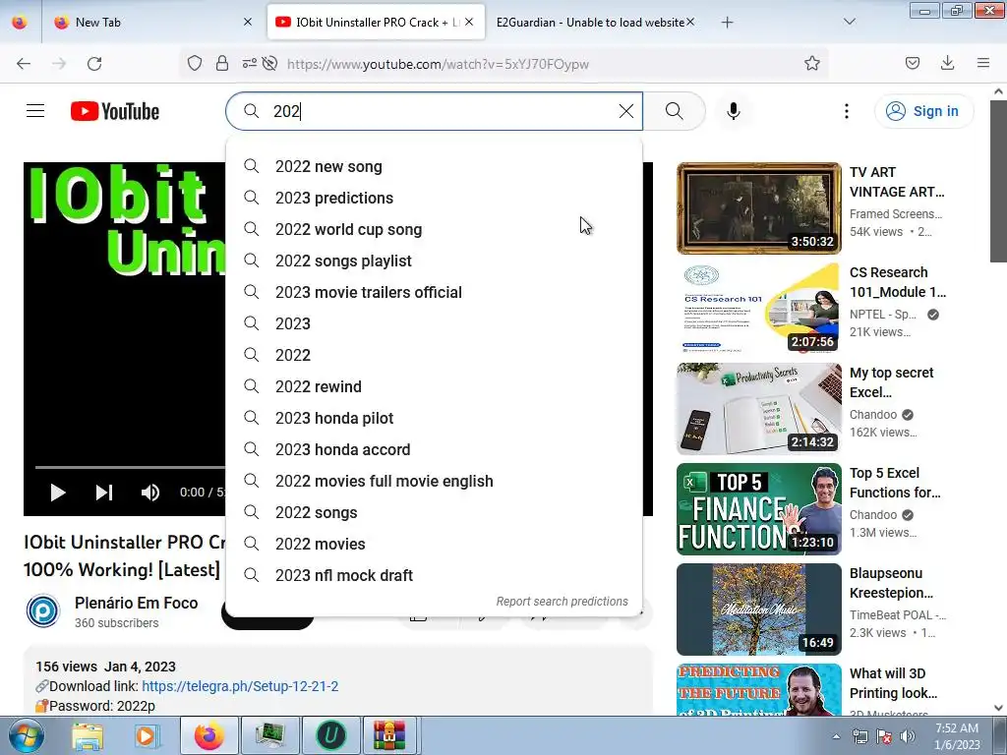
Task: Bookmark this page with star icon
Action: [812, 63]
